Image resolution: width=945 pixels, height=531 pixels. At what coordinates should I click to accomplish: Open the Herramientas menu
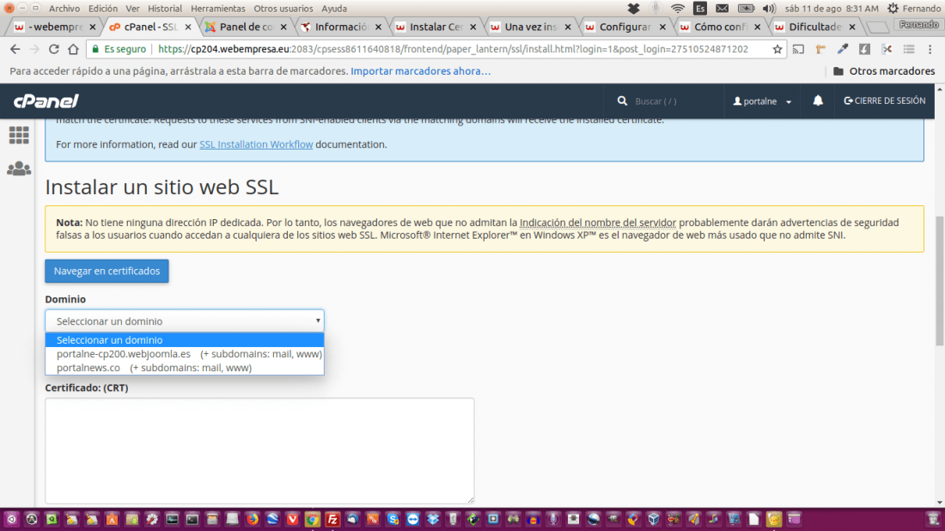pyautogui.click(x=217, y=9)
